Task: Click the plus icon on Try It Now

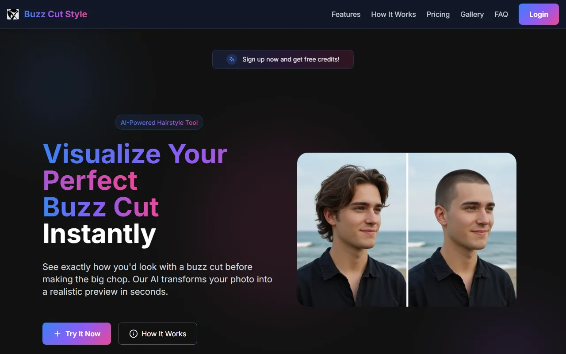Action: coord(57,334)
